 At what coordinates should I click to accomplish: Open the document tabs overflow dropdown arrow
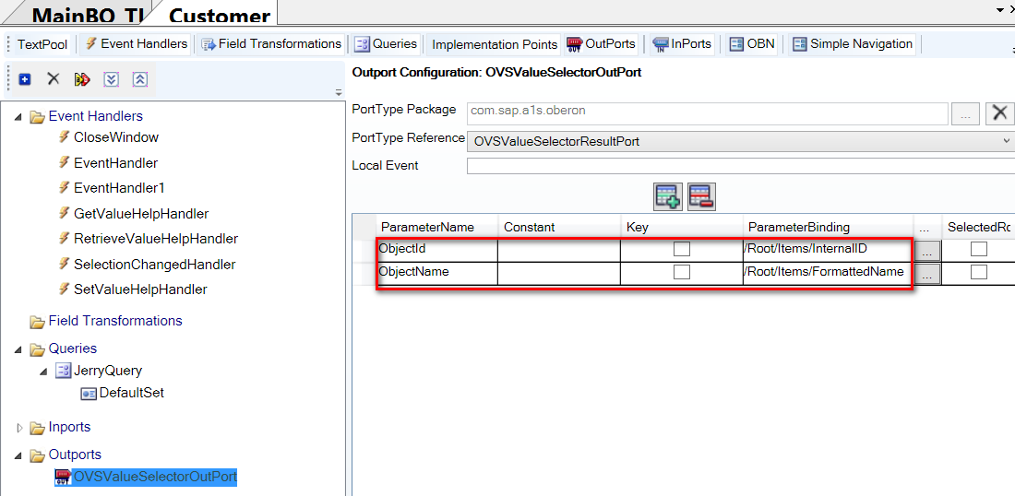pyautogui.click(x=1001, y=10)
